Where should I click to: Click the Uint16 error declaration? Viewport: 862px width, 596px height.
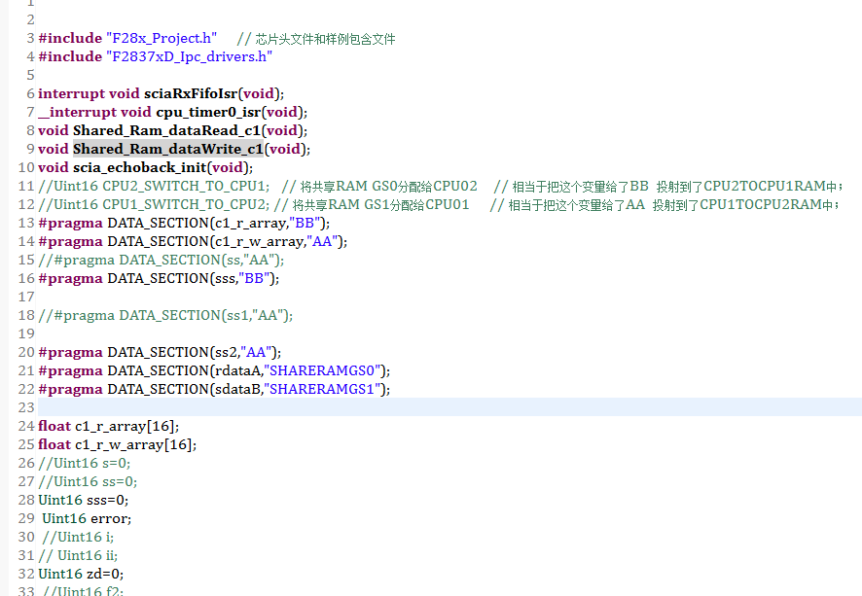pyautogui.click(x=87, y=518)
